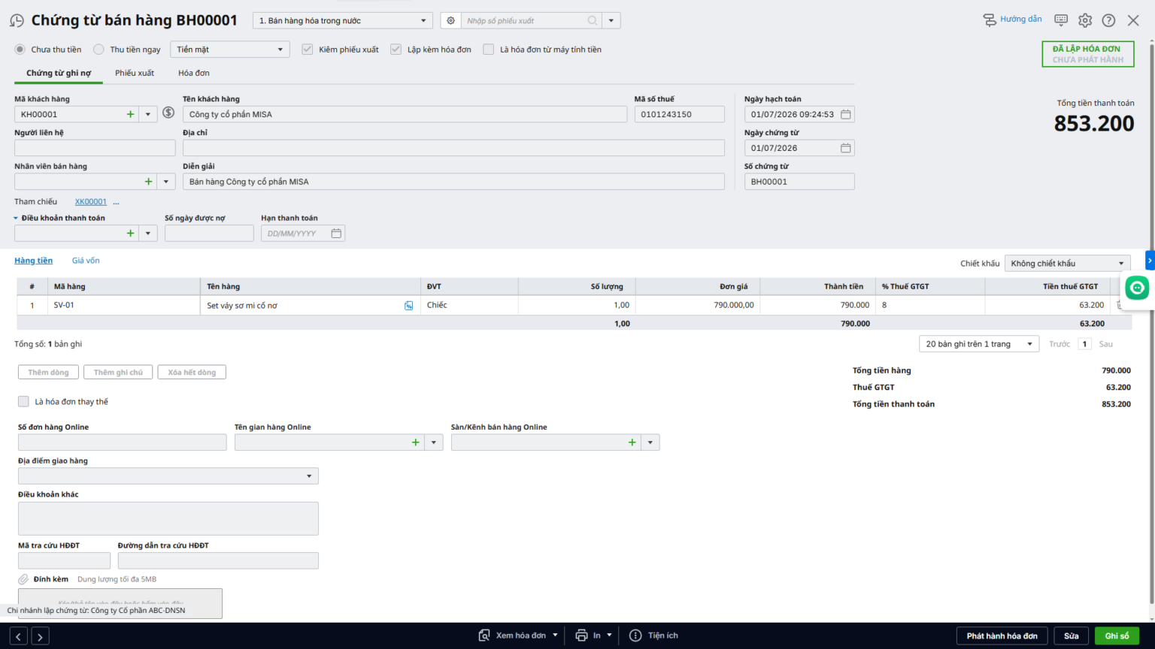
Task: Collapse Điều khoản thanh toán section arrow
Action: click(x=16, y=219)
